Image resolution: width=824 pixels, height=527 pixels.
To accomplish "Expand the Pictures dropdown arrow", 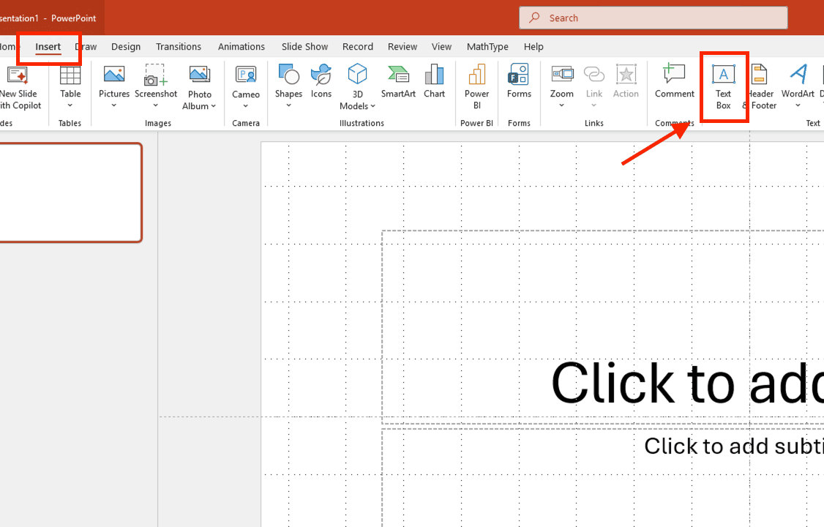I will 114,105.
